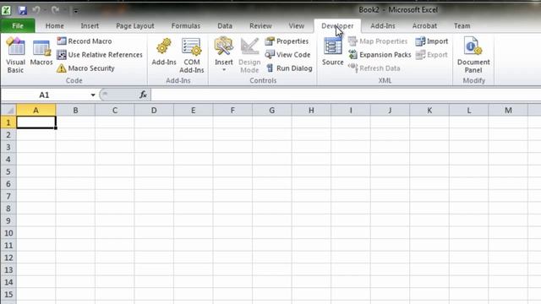Click the Name Box showing A1
Image resolution: width=541 pixels, height=304 pixels.
coord(45,95)
